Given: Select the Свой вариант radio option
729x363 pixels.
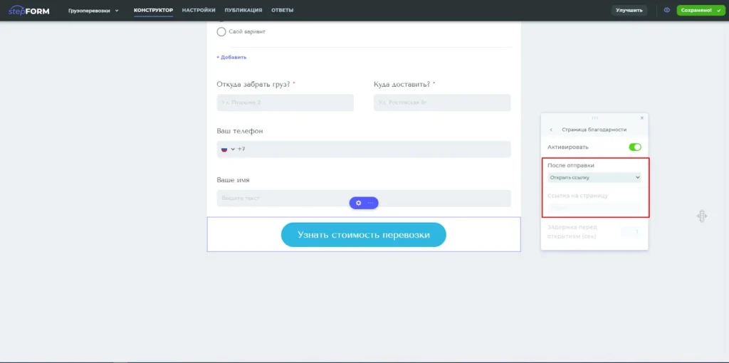Looking at the screenshot, I should coord(221,31).
